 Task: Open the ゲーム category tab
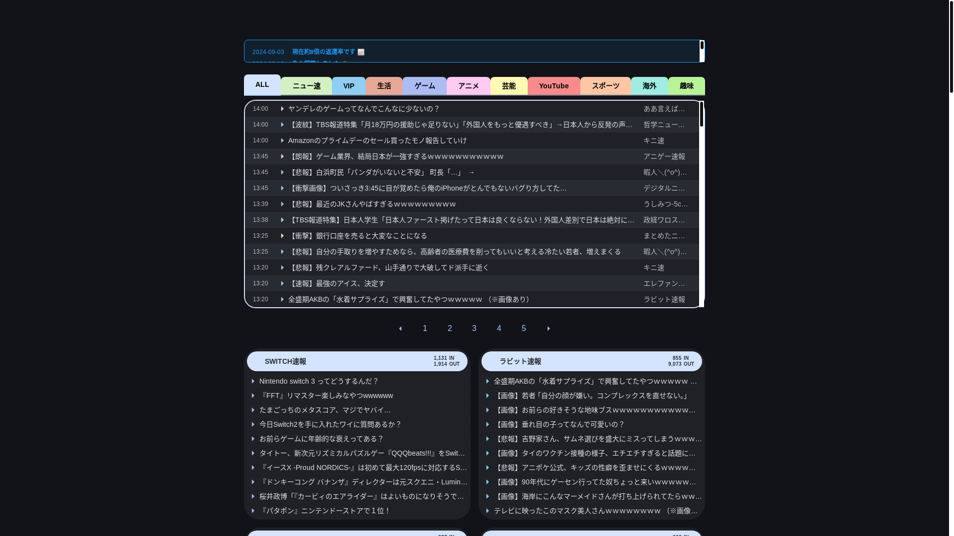pyautogui.click(x=424, y=86)
